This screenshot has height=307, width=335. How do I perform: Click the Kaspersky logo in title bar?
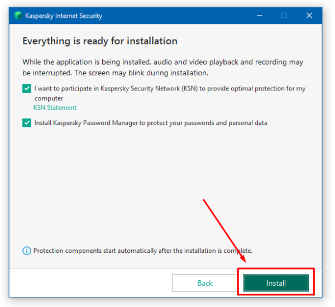click(18, 16)
